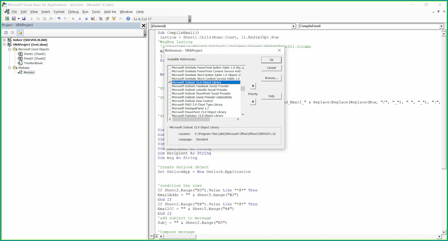Collapse the Microsoft Excel Objects folder
The image size is (448, 241).
click(x=9, y=49)
